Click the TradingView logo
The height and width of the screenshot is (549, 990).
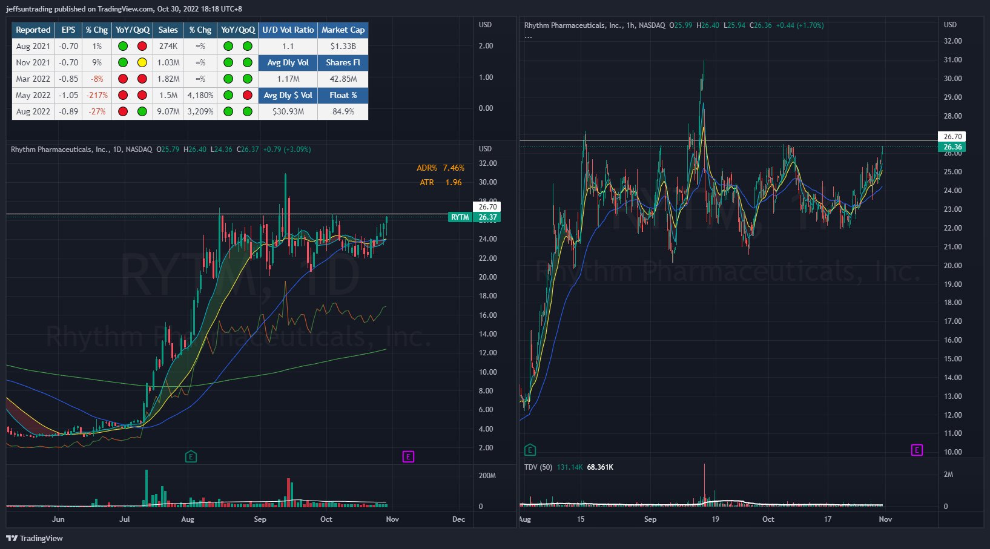pos(35,538)
